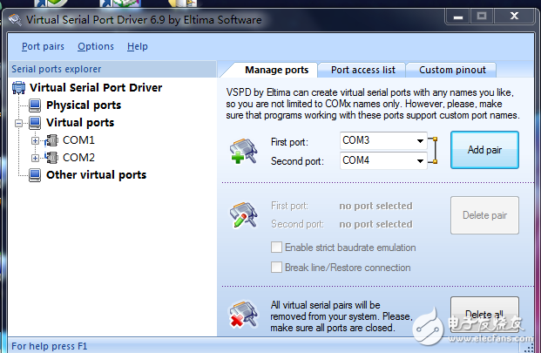541x353 pixels.
Task: Toggle Break line/Restore connection checkbox
Action: pos(276,268)
